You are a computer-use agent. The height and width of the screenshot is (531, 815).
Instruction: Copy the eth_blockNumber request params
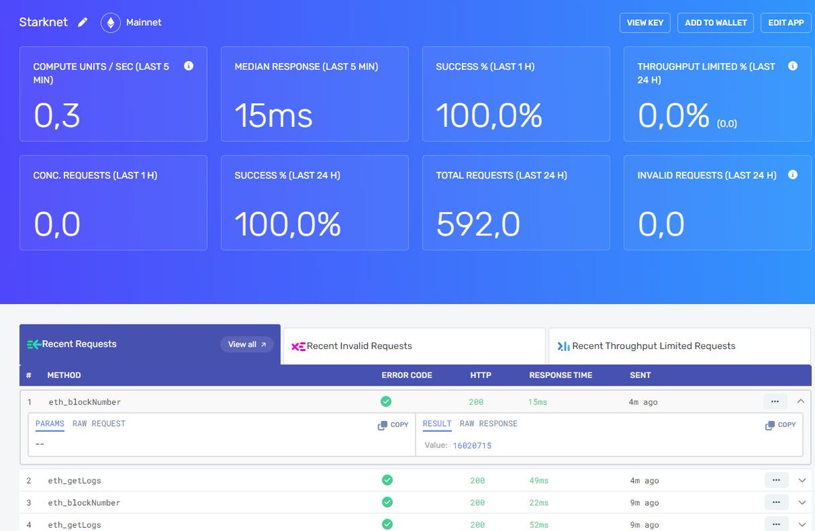point(393,424)
